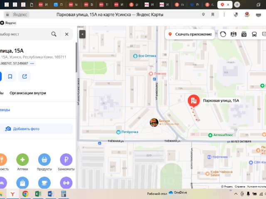Toggle public transport bus icon on map

pos(254,34)
